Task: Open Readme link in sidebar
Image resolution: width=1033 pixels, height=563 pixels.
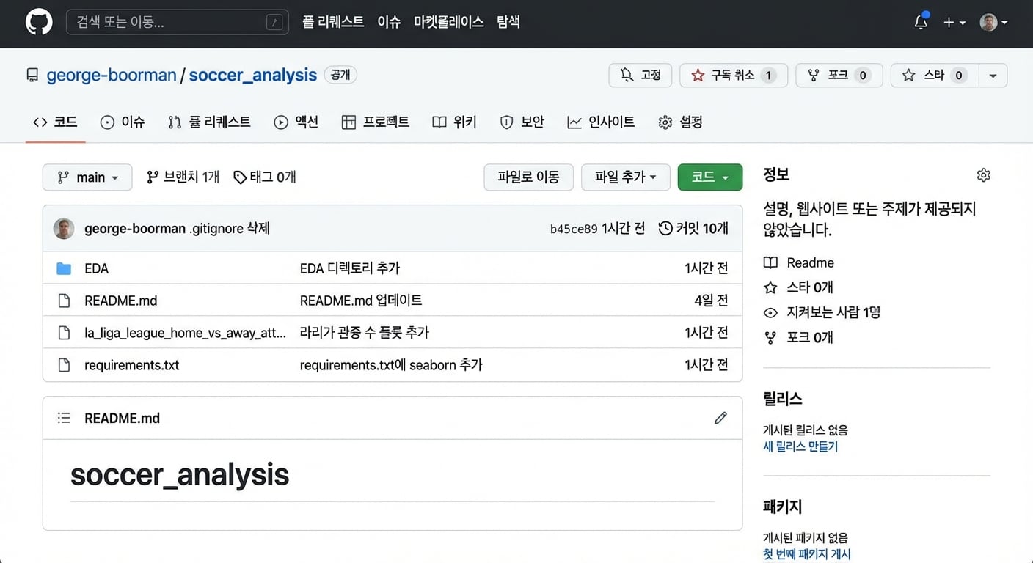Action: (x=798, y=262)
